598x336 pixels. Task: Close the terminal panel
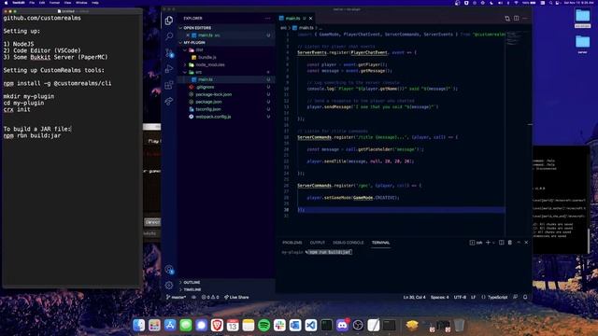(x=526, y=243)
